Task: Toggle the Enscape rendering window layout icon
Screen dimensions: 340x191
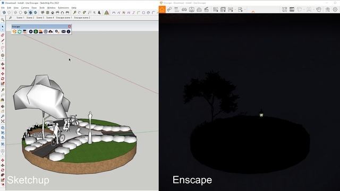Action: coord(292,10)
